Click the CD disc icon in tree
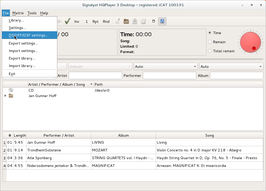 click(11, 90)
